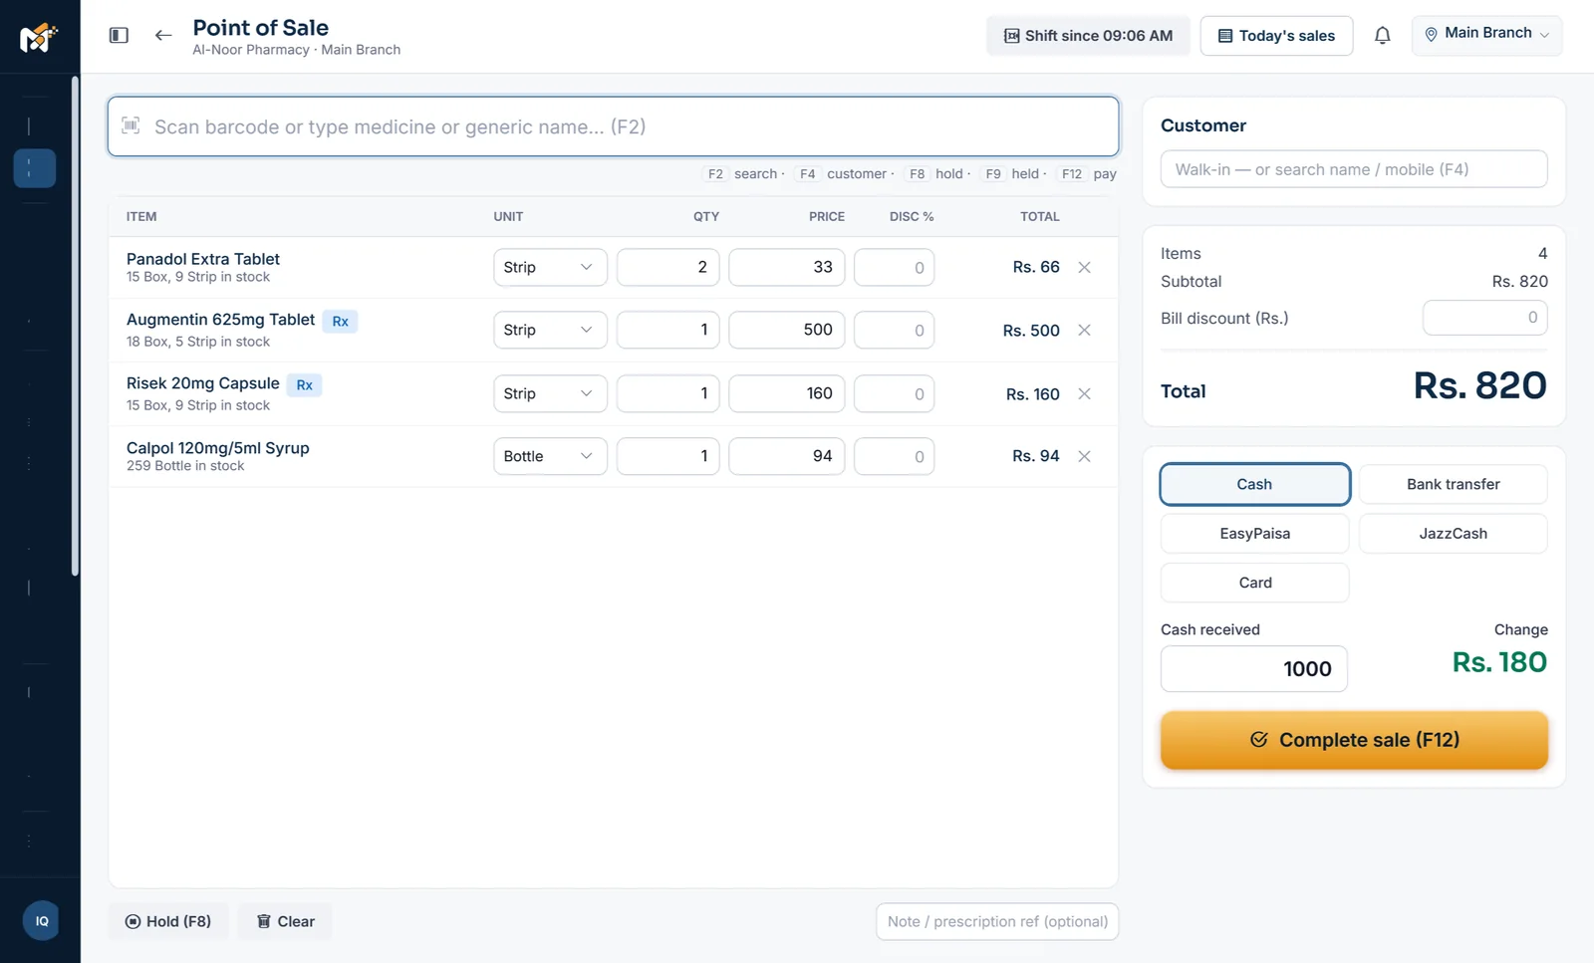
Task: Edit the quantity for Panadol Extra Tablet
Action: click(x=667, y=267)
